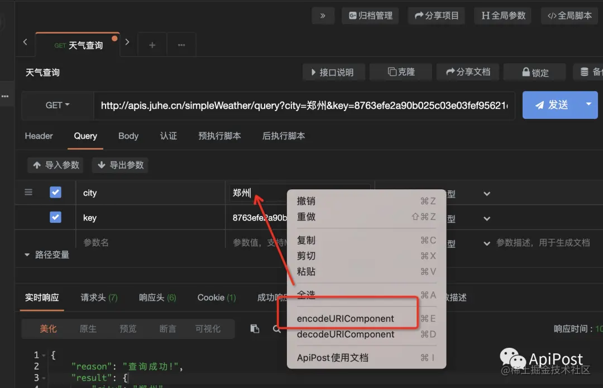Uncheck the key parameter checkbox
This screenshot has height=388, width=603.
[x=55, y=217]
